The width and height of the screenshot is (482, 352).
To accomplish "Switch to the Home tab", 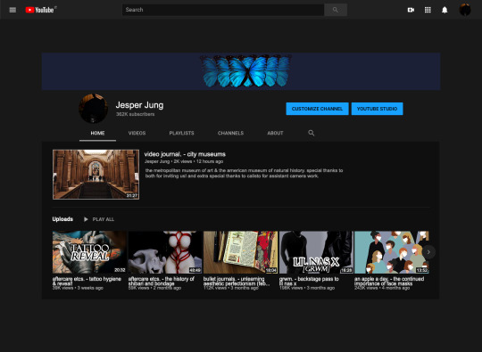I will point(97,133).
